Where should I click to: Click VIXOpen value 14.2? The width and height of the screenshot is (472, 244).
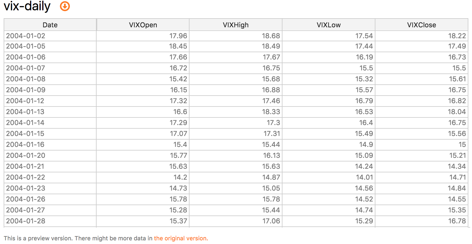click(x=180, y=177)
